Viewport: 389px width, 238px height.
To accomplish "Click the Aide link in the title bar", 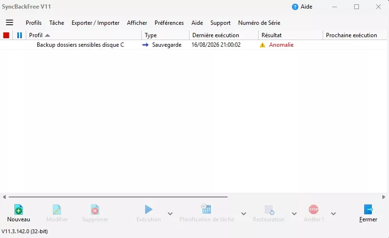I will point(306,7).
